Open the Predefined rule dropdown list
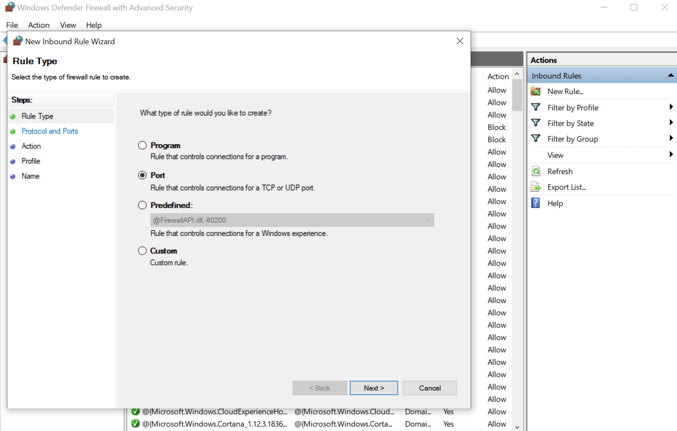The width and height of the screenshot is (677, 431). point(292,220)
